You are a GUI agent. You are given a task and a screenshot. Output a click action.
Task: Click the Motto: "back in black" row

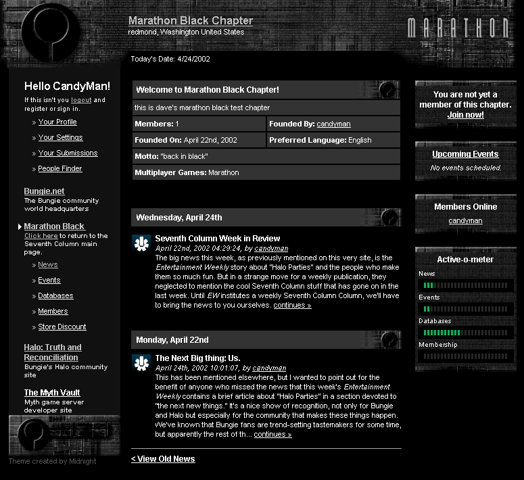(x=266, y=156)
